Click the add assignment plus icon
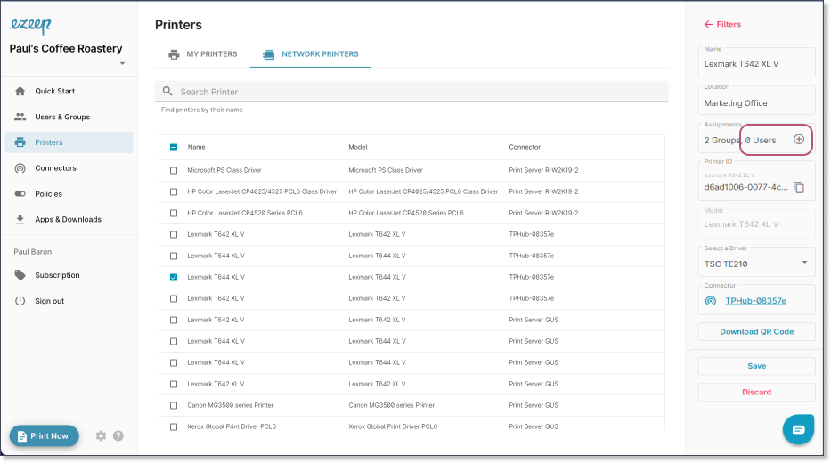 [799, 139]
